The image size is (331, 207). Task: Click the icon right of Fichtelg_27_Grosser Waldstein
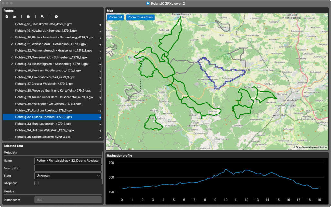[100, 84]
